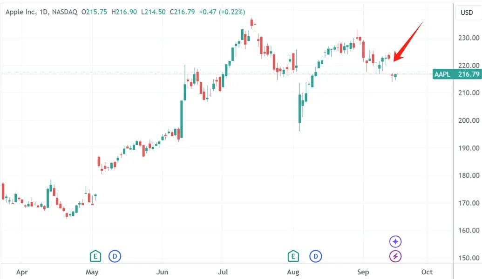Click the AAPL price tag label
Image resolution: width=482 pixels, height=279 pixels.
coord(443,74)
